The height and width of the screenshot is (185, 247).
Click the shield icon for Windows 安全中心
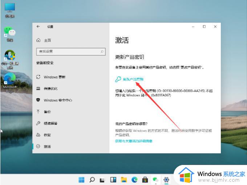coord(38,100)
